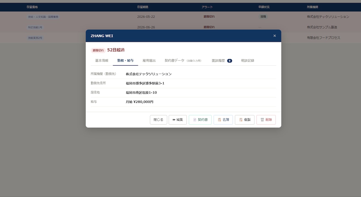
Task: Open the 相談記録 tab
Action: 248,60
